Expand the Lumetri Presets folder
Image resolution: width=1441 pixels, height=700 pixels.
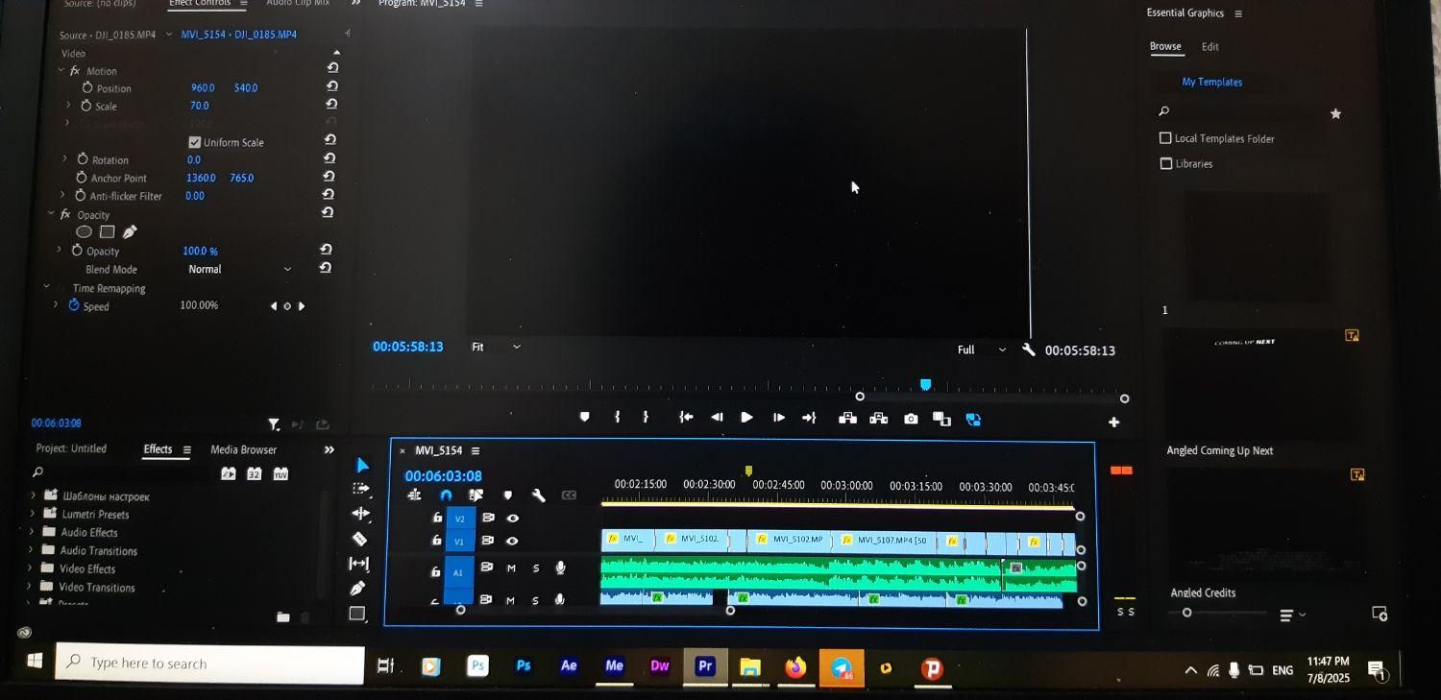(32, 514)
